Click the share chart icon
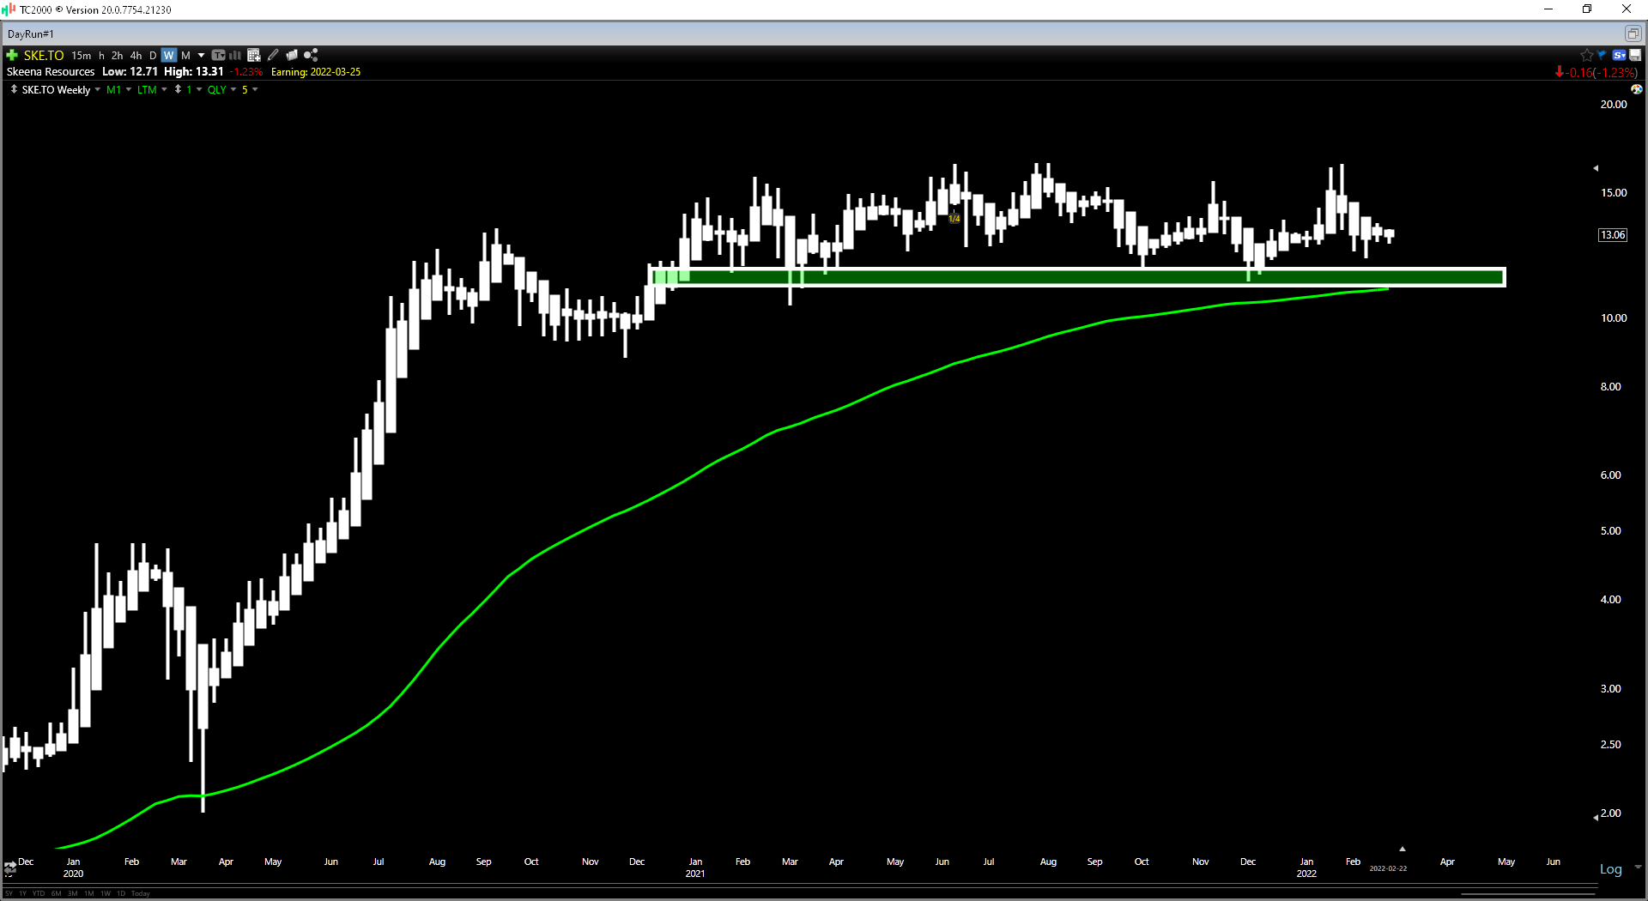Image resolution: width=1648 pixels, height=901 pixels. [x=311, y=55]
